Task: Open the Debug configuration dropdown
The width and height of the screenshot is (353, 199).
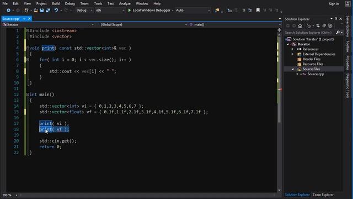Action: (x=84, y=10)
